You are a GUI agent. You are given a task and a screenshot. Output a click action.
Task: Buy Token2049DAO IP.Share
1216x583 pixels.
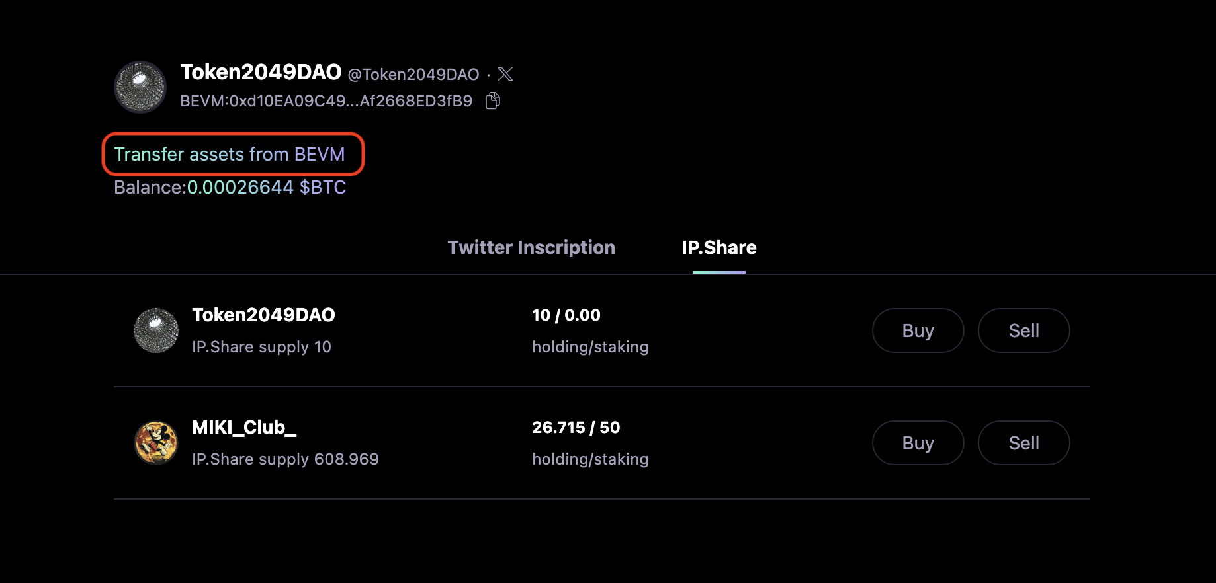pos(918,330)
